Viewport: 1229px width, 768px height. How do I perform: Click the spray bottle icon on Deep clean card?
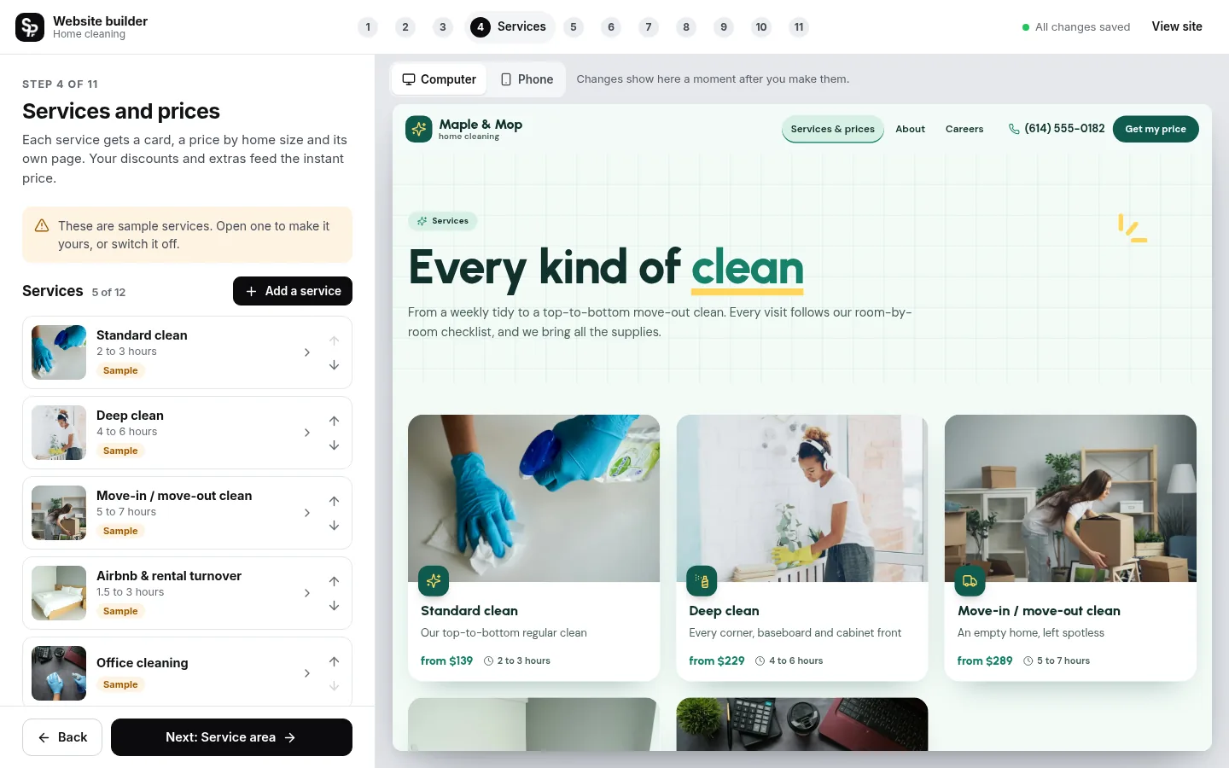[x=702, y=581]
